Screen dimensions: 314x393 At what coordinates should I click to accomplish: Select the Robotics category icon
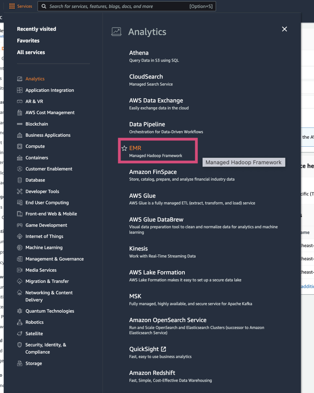click(x=20, y=322)
